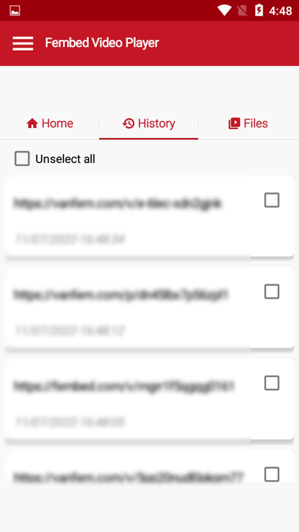Viewport: 299px width, 532px height.
Task: Open the hamburger navigation menu
Action: [x=23, y=44]
